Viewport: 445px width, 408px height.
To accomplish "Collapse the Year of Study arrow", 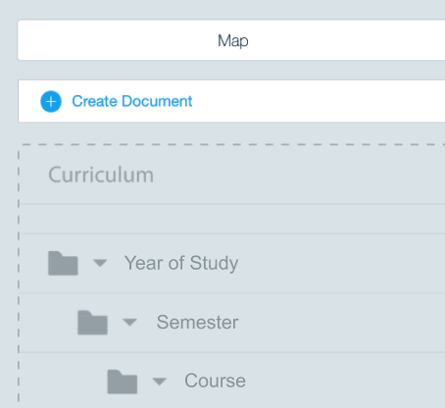I will tap(100, 263).
